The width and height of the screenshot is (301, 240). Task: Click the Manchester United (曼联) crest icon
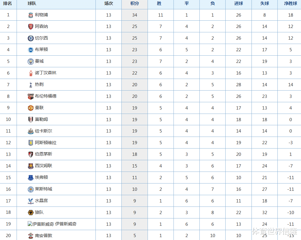pos(31,108)
